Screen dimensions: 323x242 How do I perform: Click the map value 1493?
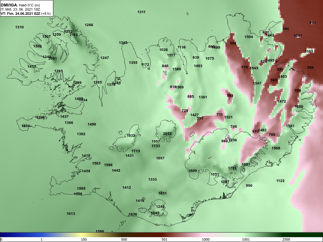click(x=198, y=66)
